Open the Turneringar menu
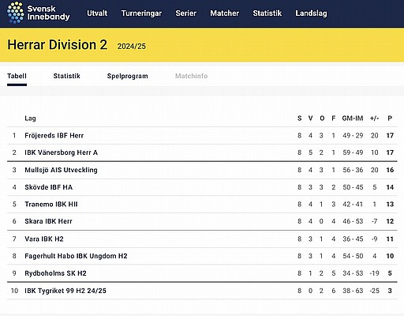The height and width of the screenshot is (316, 404). click(141, 13)
